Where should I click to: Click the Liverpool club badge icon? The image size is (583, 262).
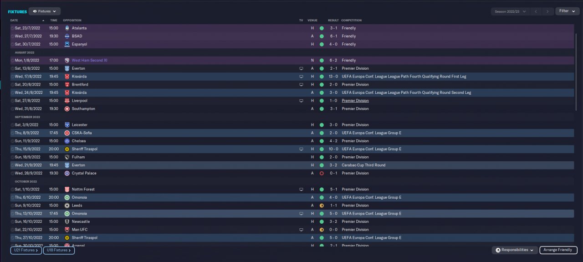67,101
